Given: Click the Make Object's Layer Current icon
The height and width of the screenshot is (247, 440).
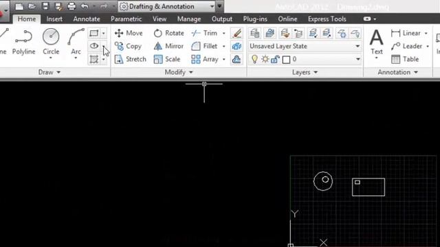Looking at the screenshot, I should [x=269, y=34].
